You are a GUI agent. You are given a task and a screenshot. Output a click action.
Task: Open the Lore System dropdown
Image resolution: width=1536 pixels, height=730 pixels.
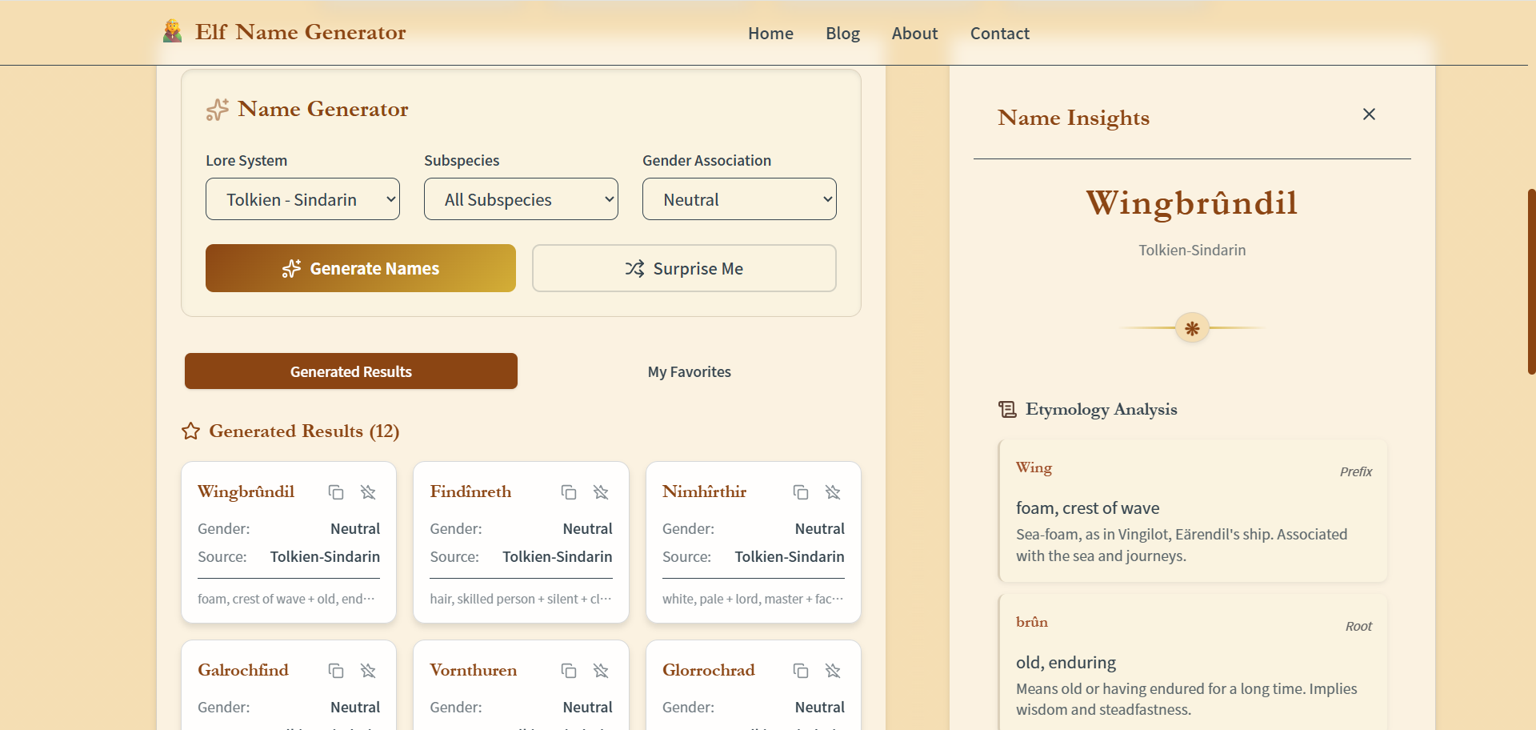pos(302,199)
